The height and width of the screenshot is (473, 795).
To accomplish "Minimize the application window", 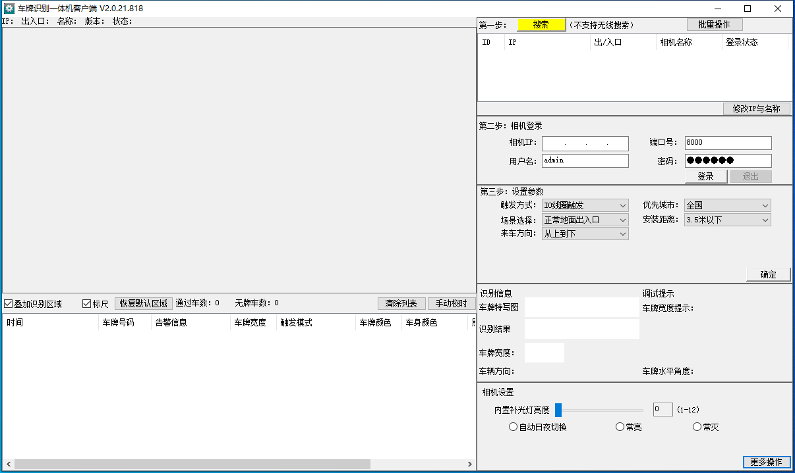I will click(x=717, y=9).
